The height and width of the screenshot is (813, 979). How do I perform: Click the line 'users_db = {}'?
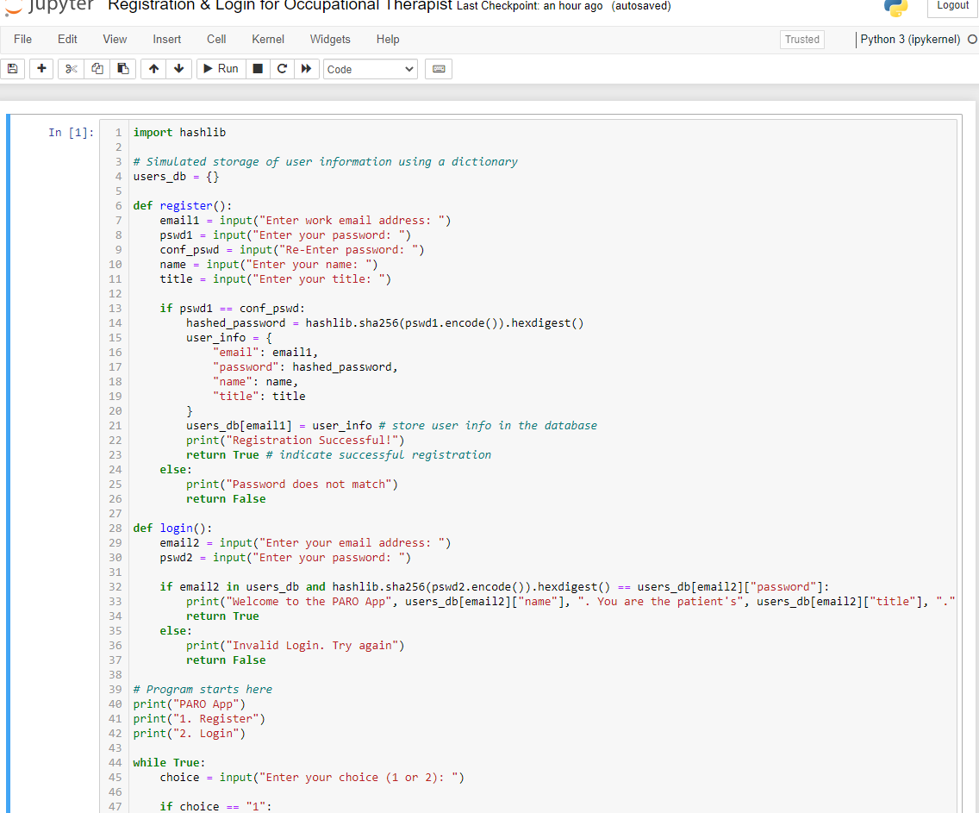point(176,176)
